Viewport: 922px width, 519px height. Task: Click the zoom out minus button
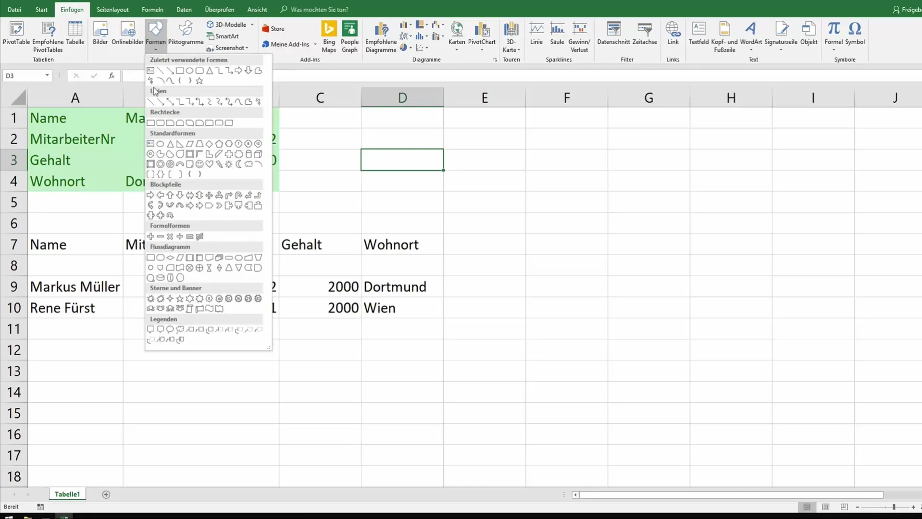point(857,507)
